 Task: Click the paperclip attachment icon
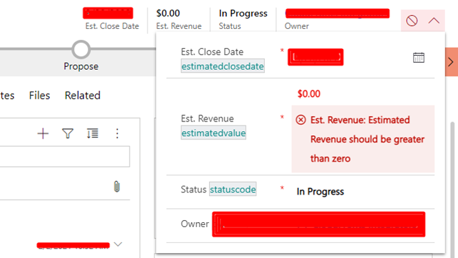click(x=117, y=186)
